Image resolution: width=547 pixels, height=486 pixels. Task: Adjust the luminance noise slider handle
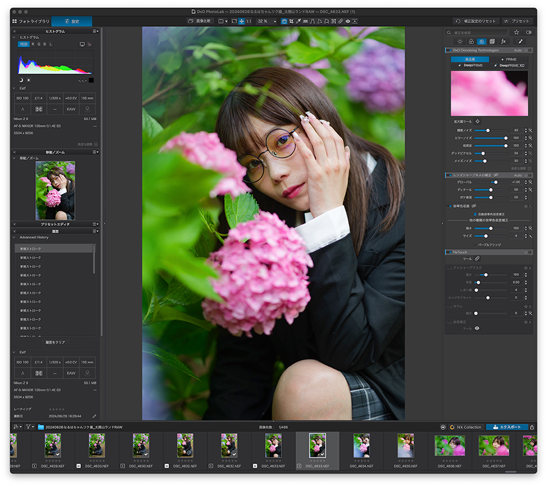coord(487,131)
